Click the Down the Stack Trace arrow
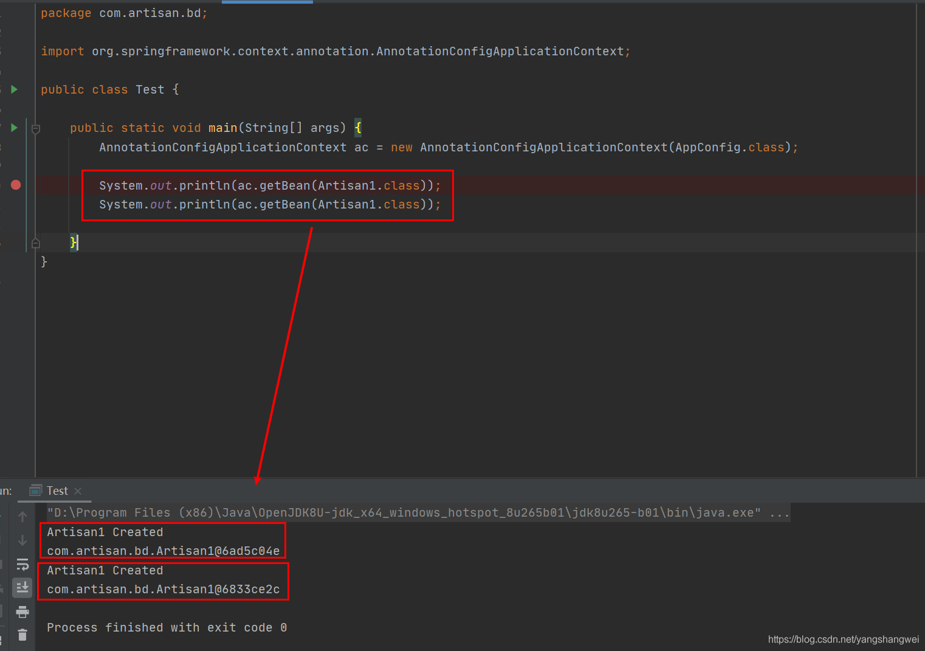Screen dimensions: 925x651 coord(22,540)
